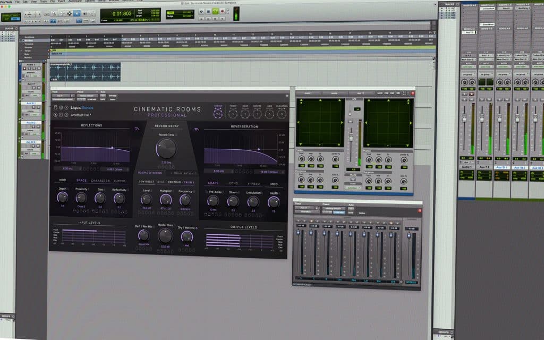Click the Low Boost Frequency knob
Screen dimensions: 544x340
185,200
